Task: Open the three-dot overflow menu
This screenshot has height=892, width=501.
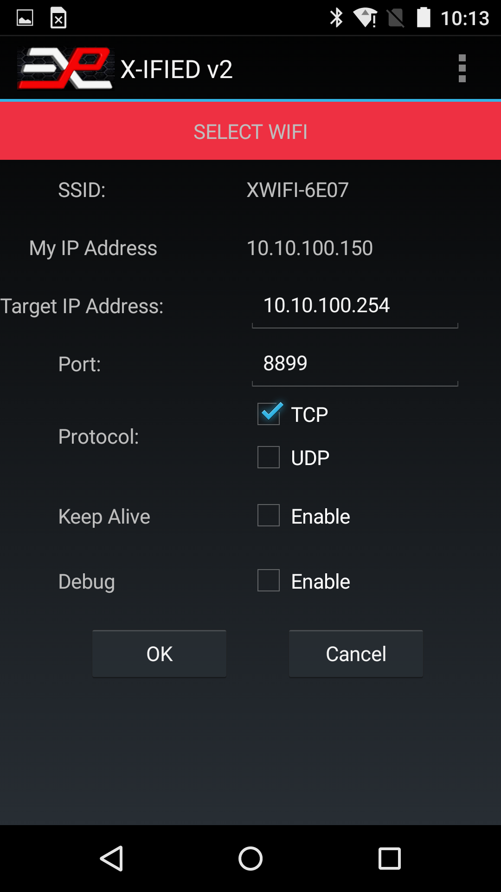Action: pyautogui.click(x=462, y=68)
